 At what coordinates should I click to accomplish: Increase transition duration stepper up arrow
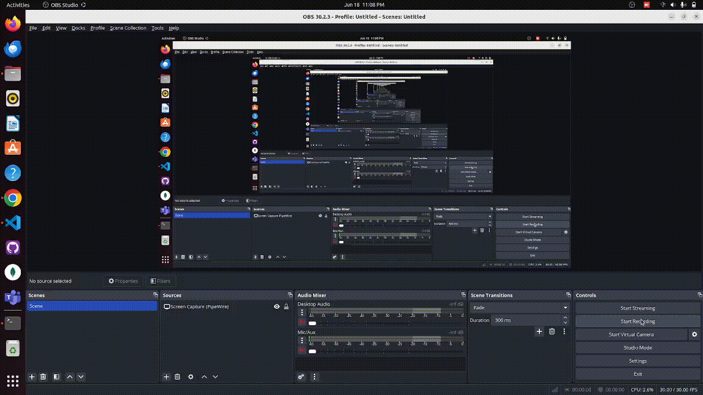[x=565, y=318]
